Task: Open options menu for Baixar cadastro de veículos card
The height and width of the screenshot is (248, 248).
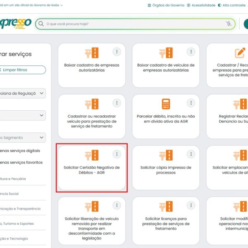Action: (191, 52)
